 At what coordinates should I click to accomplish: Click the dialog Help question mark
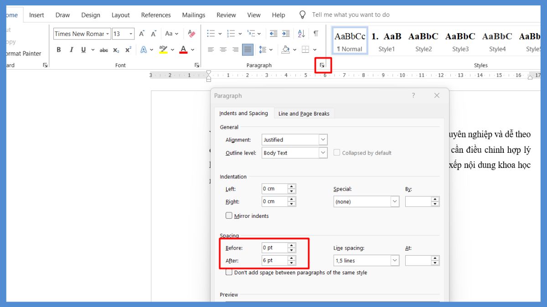pyautogui.click(x=413, y=96)
